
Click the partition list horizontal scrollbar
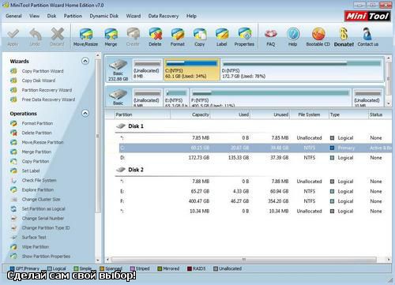pyautogui.click(x=244, y=260)
